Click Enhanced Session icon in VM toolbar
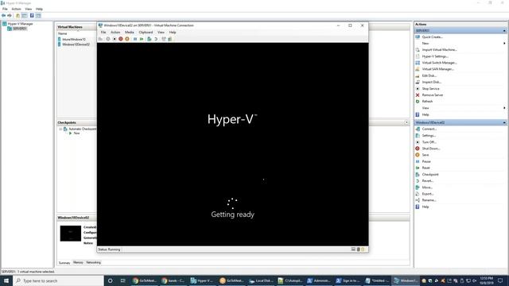The width and height of the screenshot is (509, 286). [x=164, y=39]
